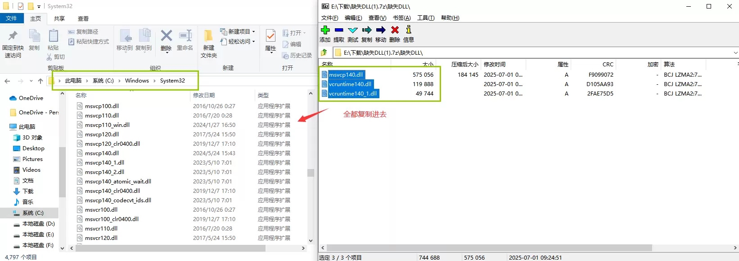The image size is (739, 261).
Task: Open the 新建项目 dropdown in ribbon
Action: click(x=238, y=31)
